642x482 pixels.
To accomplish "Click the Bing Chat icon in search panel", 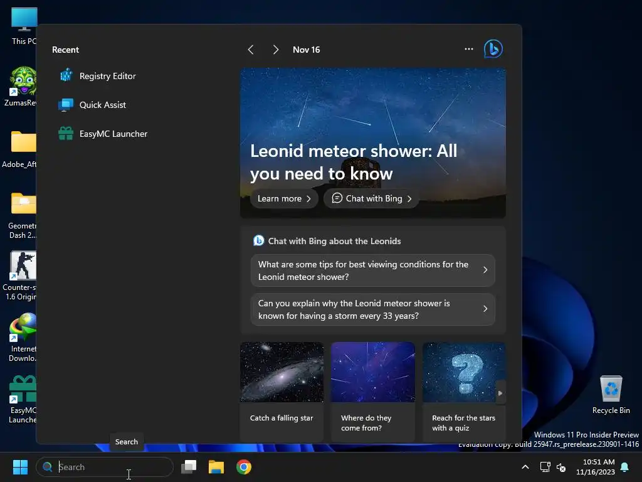I will click(493, 49).
